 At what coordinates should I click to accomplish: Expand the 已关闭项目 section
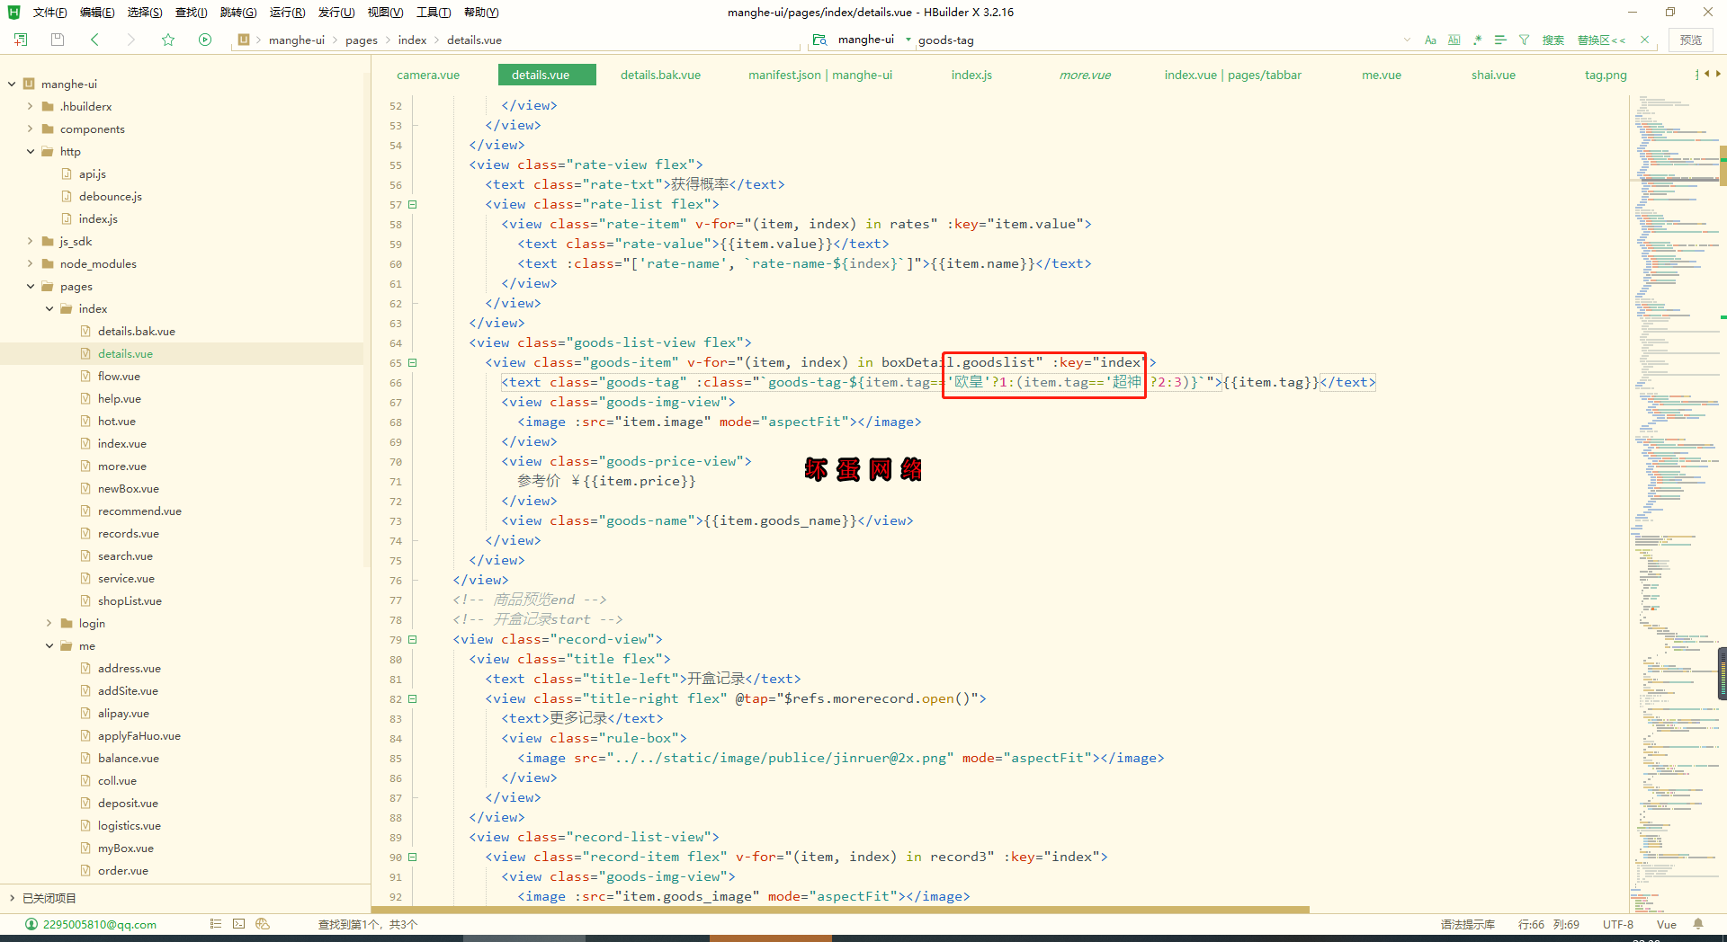12,898
